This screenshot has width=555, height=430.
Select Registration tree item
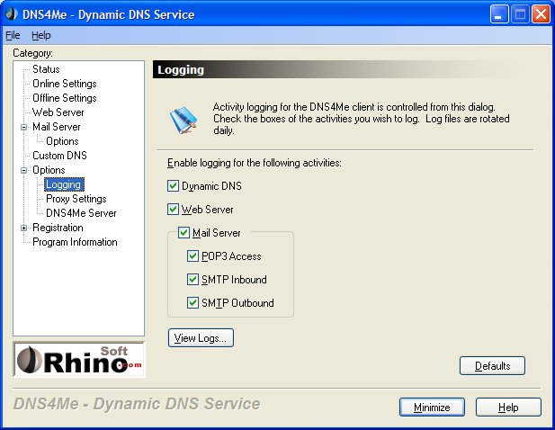pos(58,228)
